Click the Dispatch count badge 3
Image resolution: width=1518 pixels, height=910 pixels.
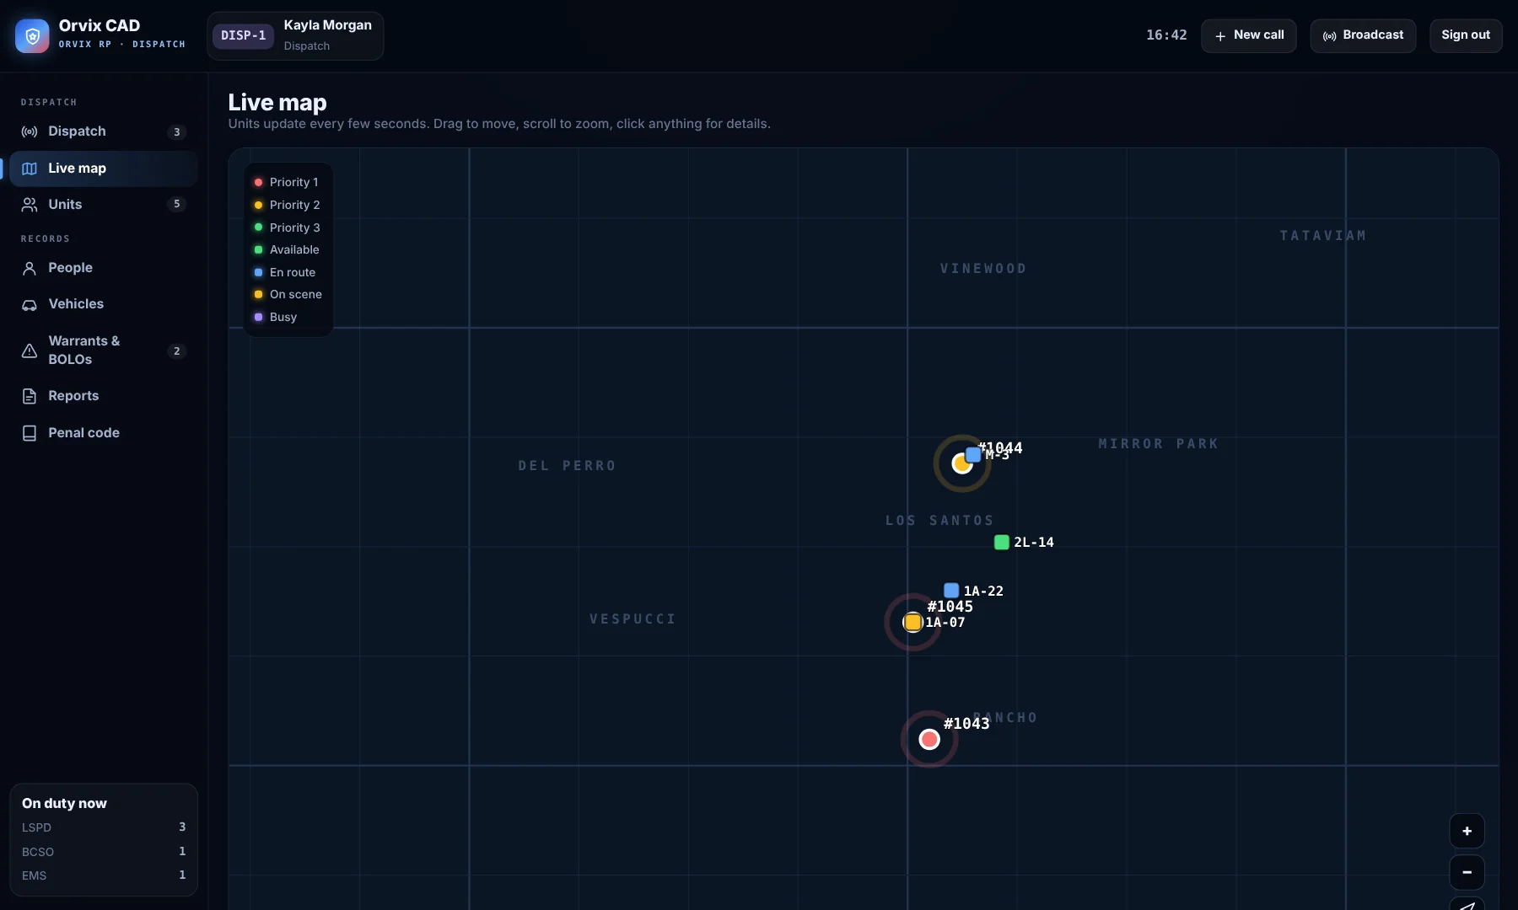coord(176,132)
